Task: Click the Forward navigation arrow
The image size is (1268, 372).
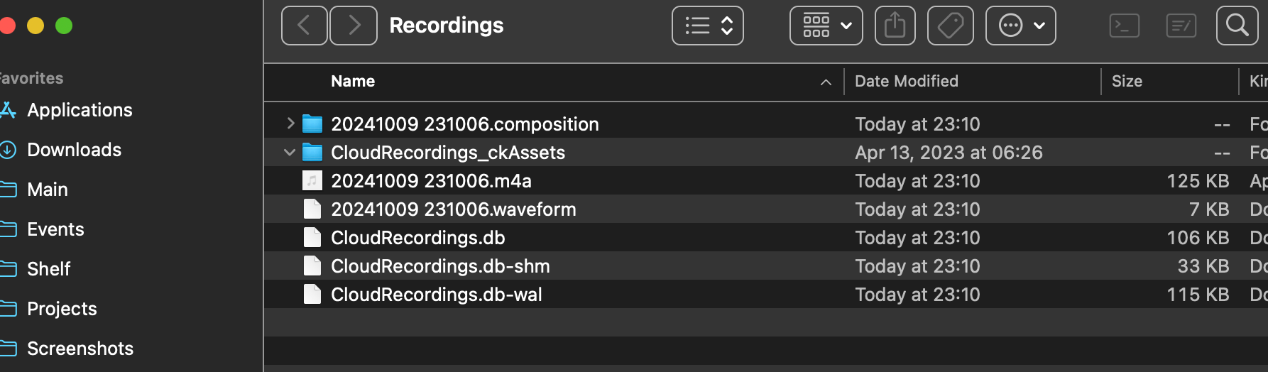Action: point(354,26)
